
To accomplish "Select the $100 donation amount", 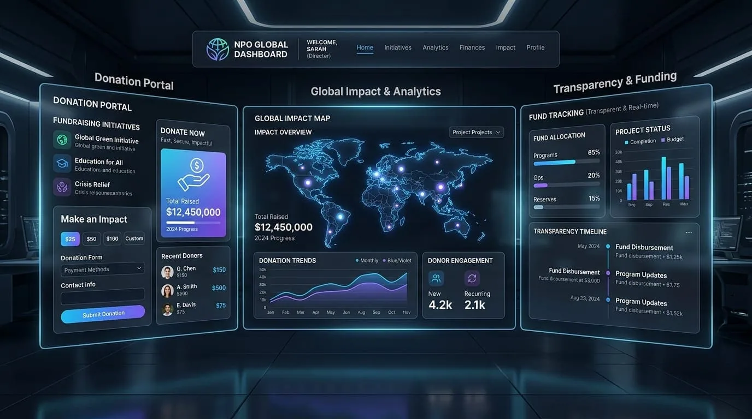I will (113, 238).
